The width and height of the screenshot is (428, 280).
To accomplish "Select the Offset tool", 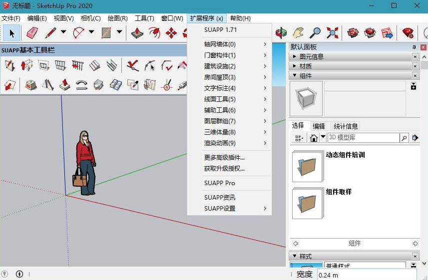I will click(x=154, y=33).
